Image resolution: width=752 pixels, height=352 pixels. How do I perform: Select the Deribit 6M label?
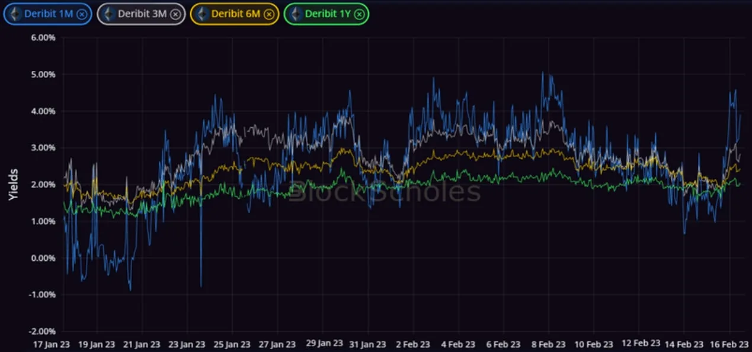[235, 14]
